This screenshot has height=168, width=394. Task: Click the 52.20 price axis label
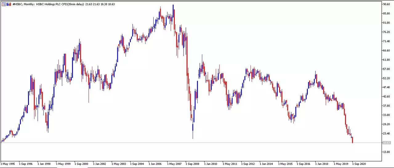(x=387, y=78)
